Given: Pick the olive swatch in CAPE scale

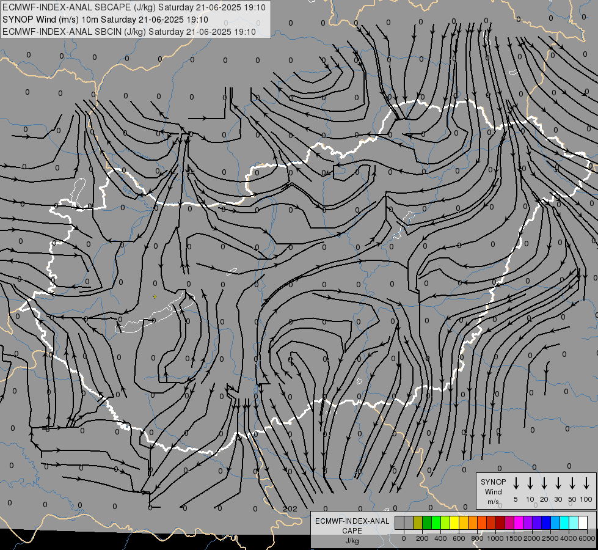Looking at the screenshot, I should 418,523.
